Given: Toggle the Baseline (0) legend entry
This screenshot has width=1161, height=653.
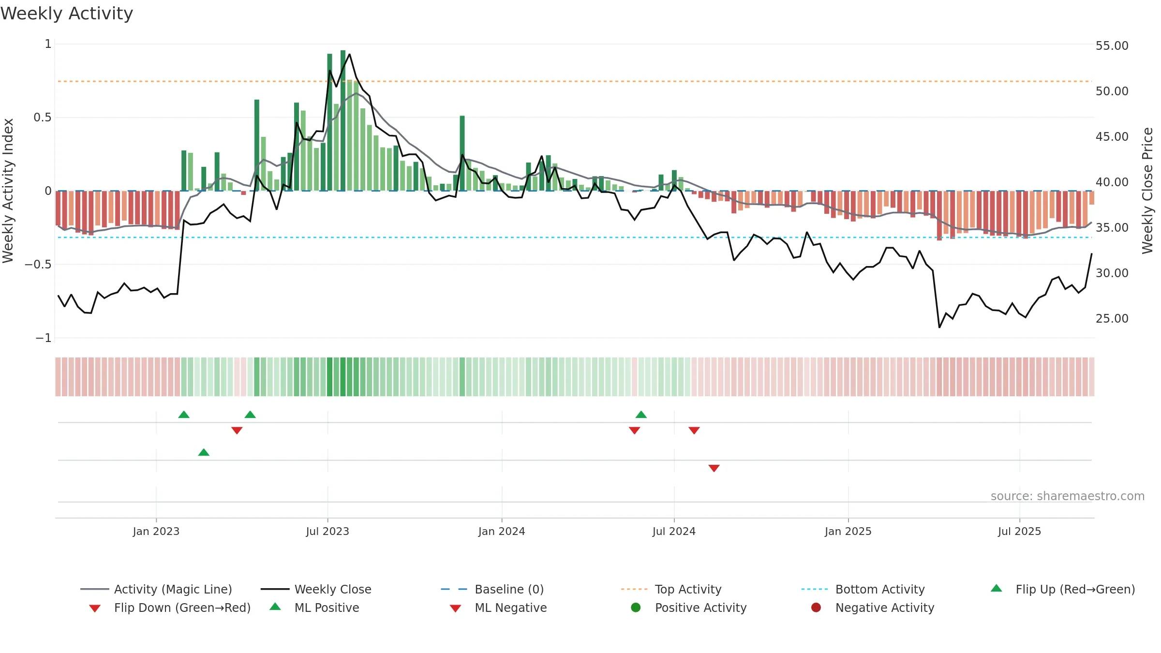Looking at the screenshot, I should (x=492, y=589).
